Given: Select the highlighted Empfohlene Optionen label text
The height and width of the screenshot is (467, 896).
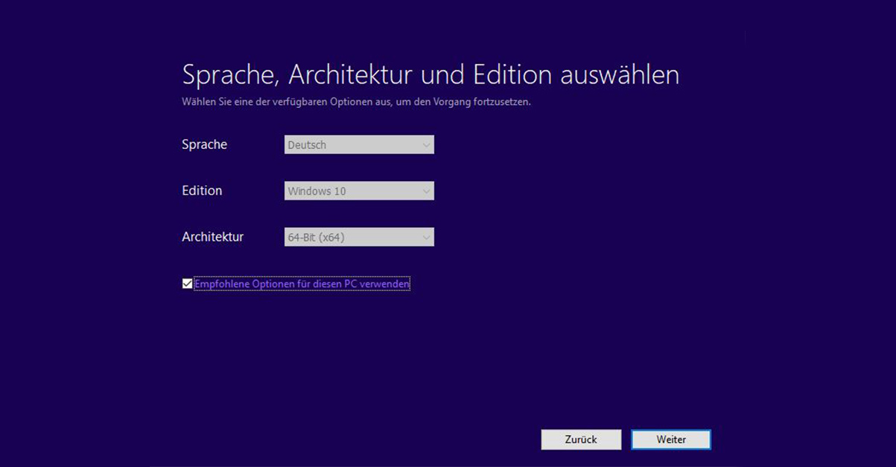Looking at the screenshot, I should [x=301, y=284].
